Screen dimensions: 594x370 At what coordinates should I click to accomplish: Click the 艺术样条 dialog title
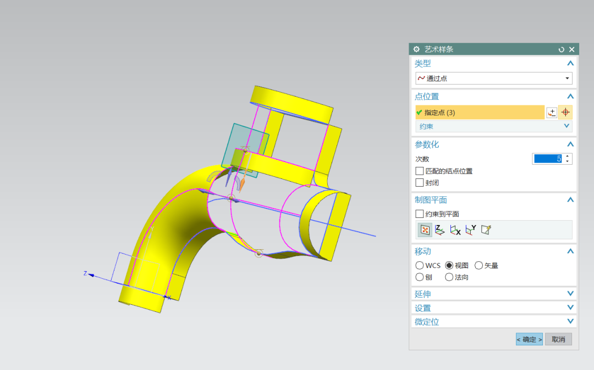(x=439, y=49)
